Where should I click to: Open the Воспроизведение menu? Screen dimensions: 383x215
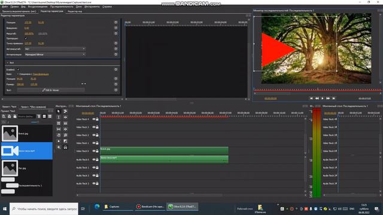[x=37, y=7]
